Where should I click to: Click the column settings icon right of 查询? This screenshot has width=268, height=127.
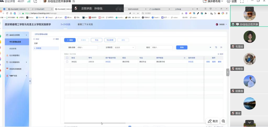click(x=216, y=47)
